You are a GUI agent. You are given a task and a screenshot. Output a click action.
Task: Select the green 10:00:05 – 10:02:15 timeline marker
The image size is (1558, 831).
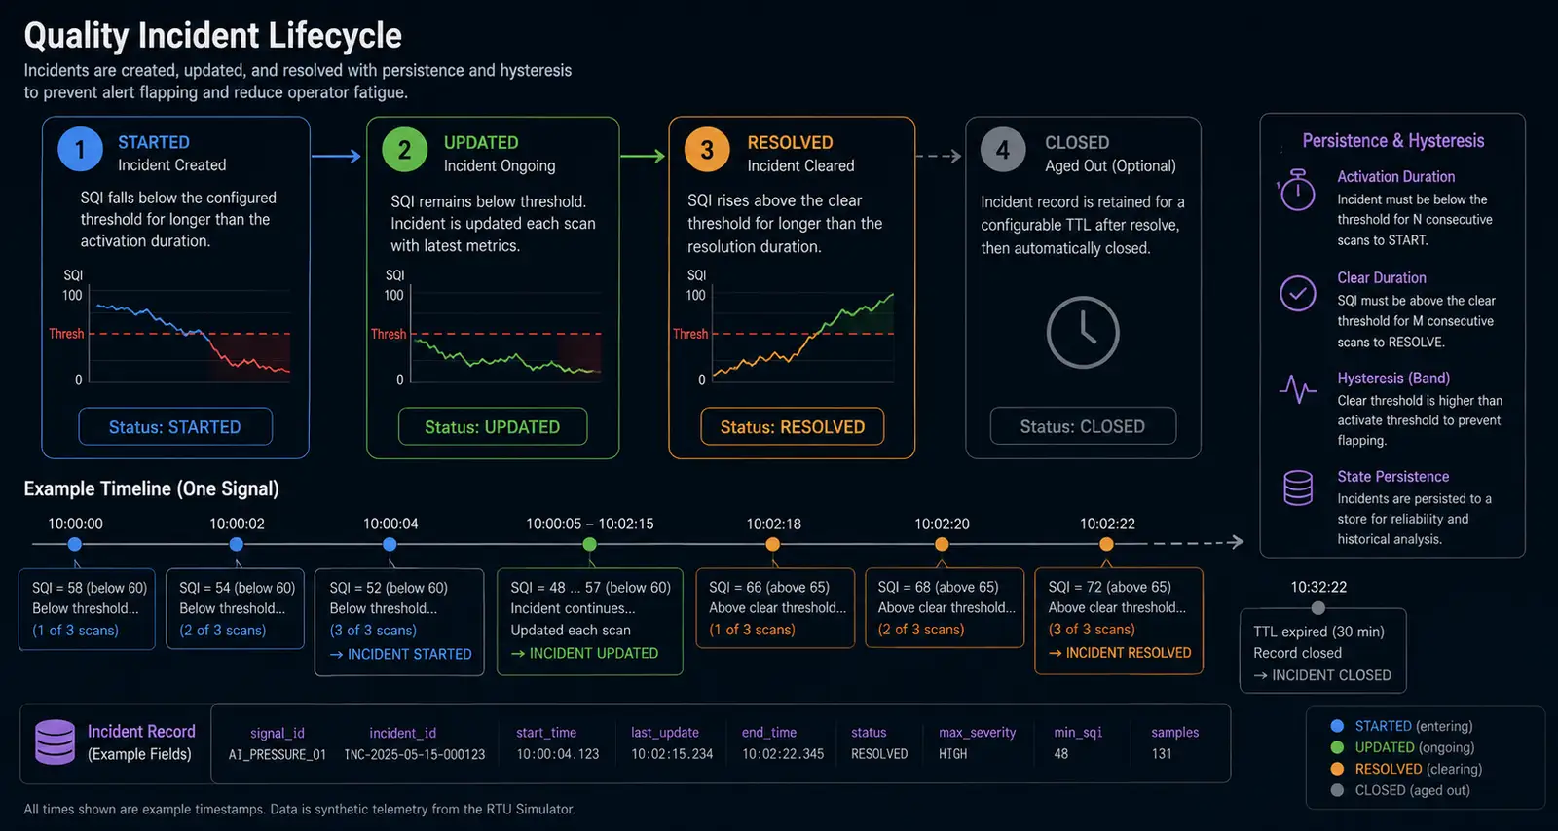(589, 544)
